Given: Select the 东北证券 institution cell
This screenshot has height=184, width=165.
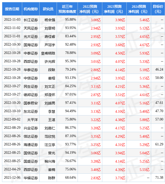Looking at the screenshot, I should (31, 111).
